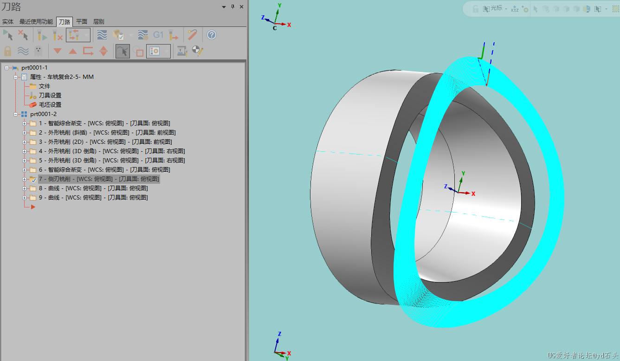Viewport: 620px width, 361px height.
Task: Open dropdown arrow beside verify clipboard icon
Action: tap(130, 35)
